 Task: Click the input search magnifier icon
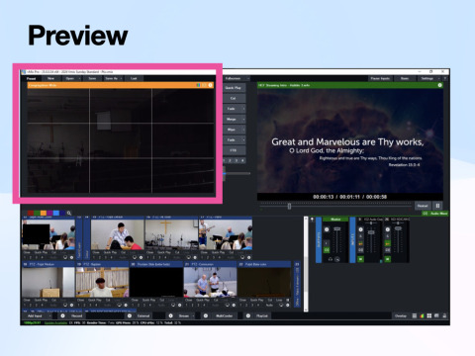click(69, 213)
